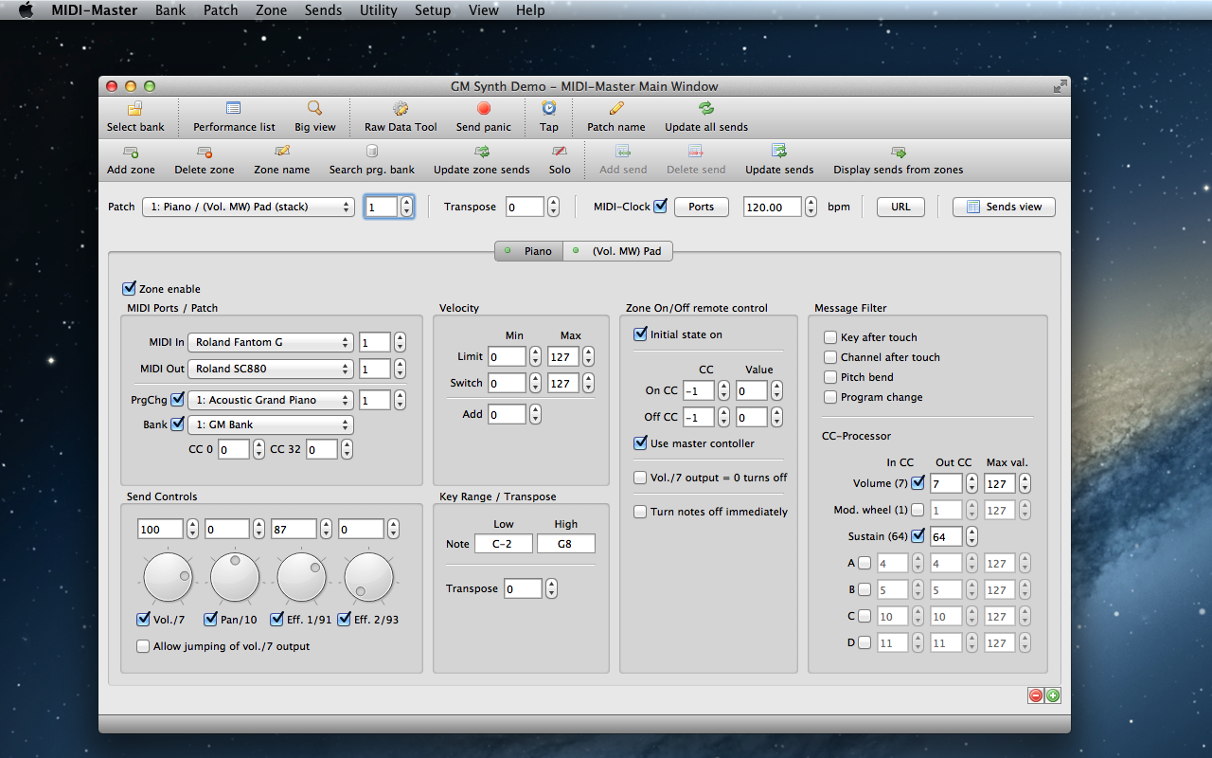This screenshot has width=1212, height=758.
Task: Enable Pitch bend filter
Action: pyautogui.click(x=830, y=377)
